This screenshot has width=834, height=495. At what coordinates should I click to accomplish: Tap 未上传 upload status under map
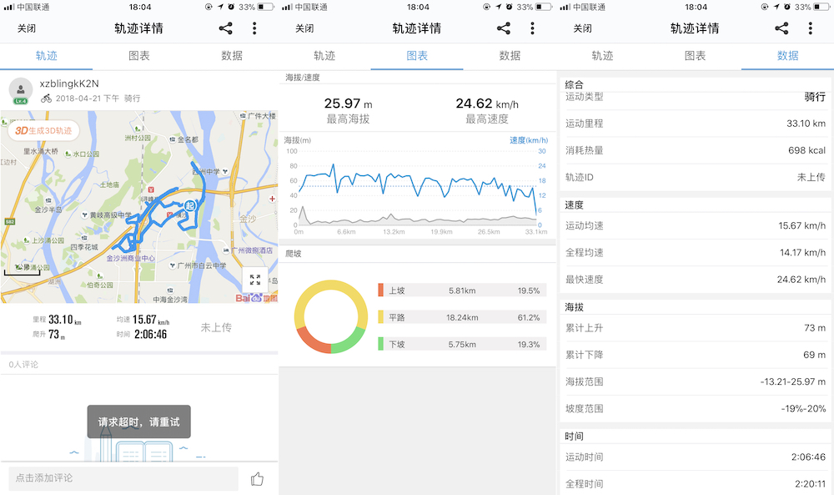(216, 327)
